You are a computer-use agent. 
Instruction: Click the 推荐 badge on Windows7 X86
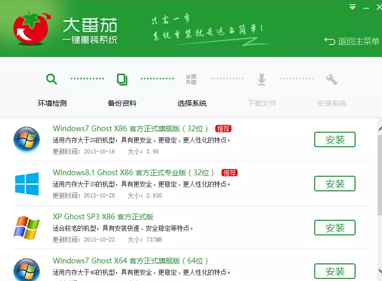tap(223, 129)
